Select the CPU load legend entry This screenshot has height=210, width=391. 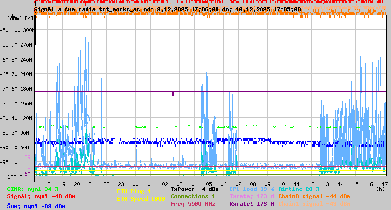click(x=251, y=189)
